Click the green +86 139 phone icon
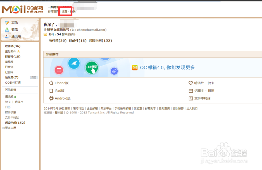This screenshot has height=170, width=262. coord(92,68)
